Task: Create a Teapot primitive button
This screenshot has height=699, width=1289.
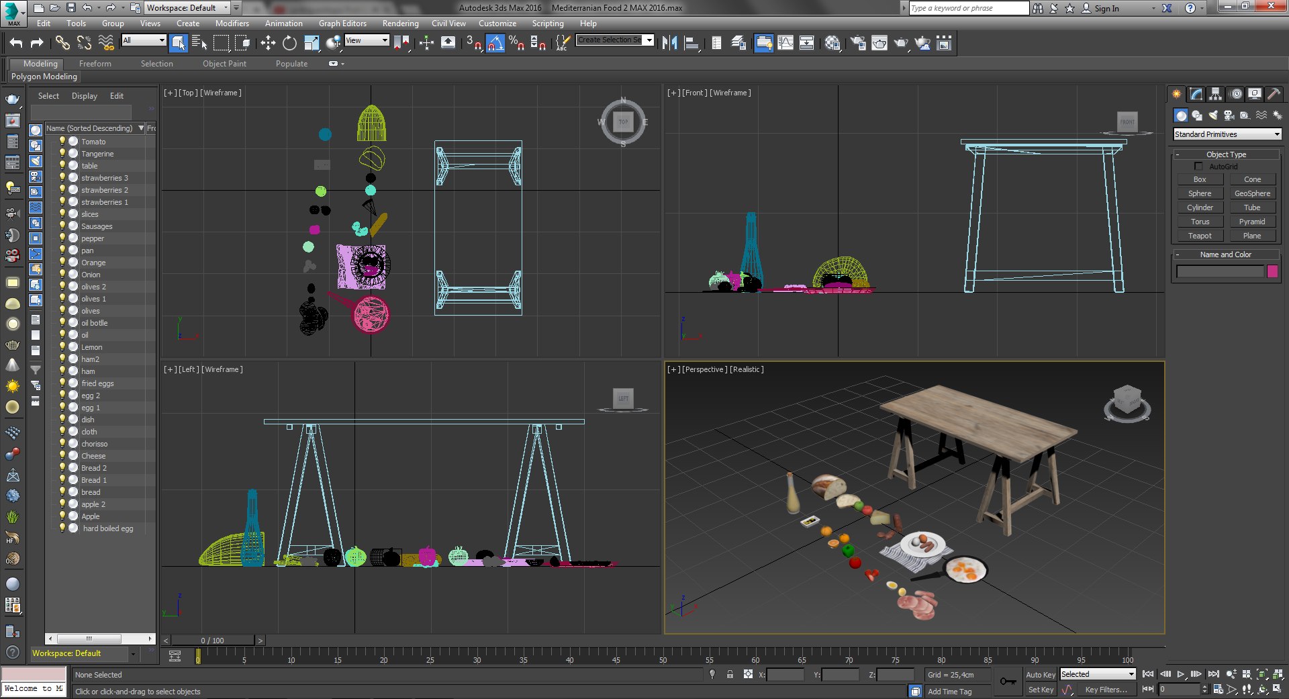Action: [x=1200, y=236]
